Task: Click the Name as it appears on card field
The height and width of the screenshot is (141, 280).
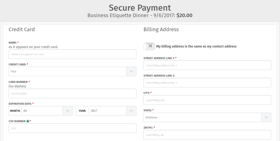Action: pyautogui.click(x=72, y=54)
